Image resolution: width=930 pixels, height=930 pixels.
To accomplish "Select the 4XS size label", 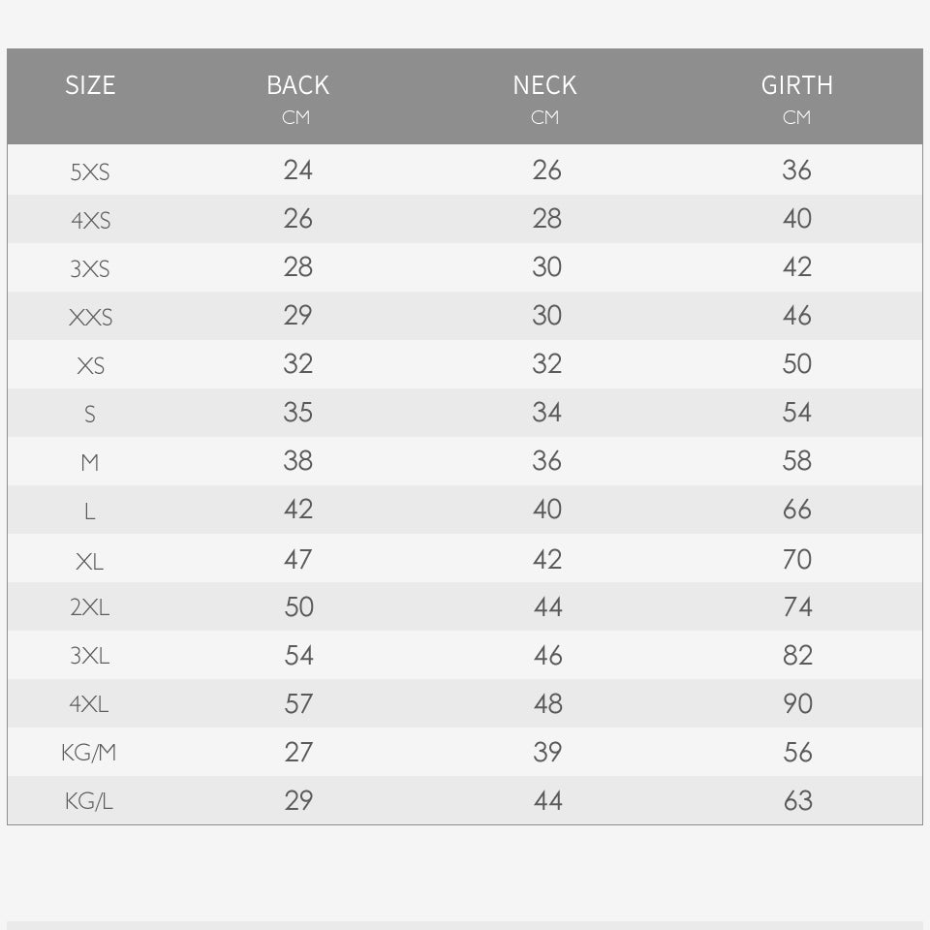I will [x=90, y=221].
